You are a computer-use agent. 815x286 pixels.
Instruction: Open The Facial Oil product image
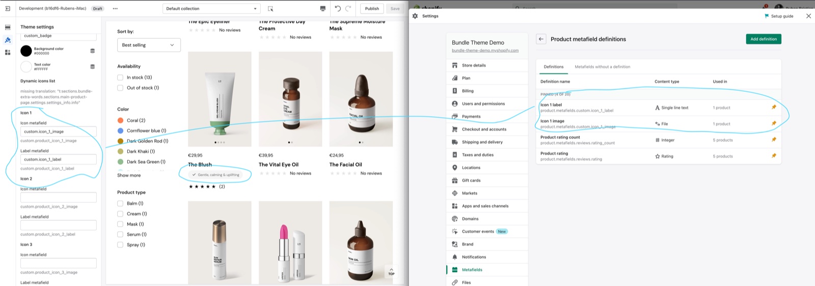point(361,99)
